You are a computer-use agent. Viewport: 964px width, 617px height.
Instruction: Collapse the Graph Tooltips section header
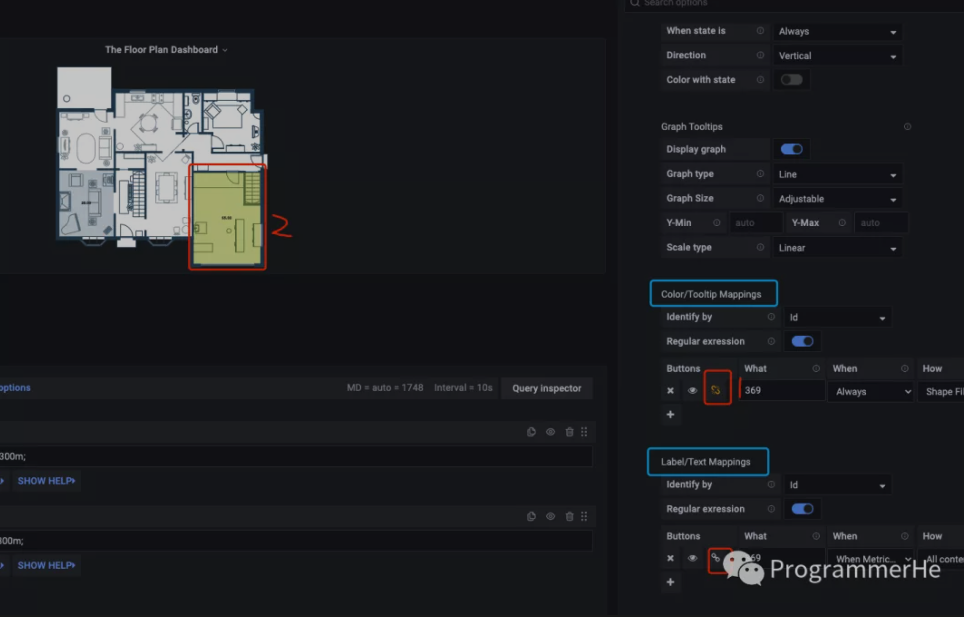(691, 127)
